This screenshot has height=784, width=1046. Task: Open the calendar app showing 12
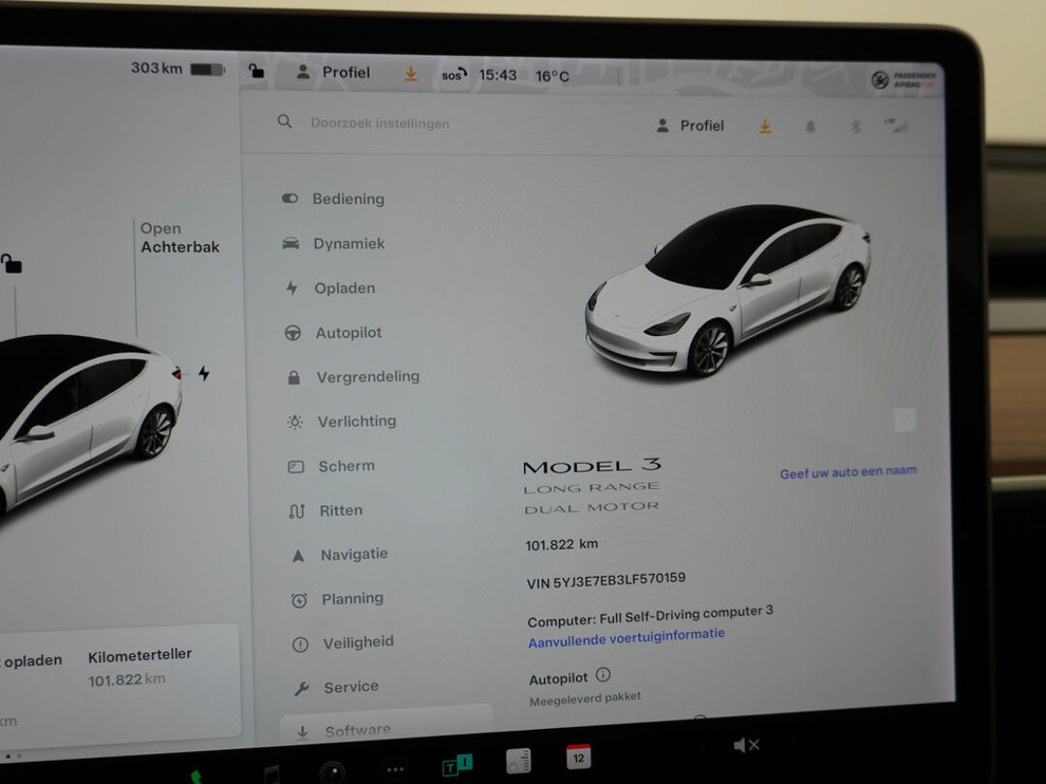tap(578, 757)
